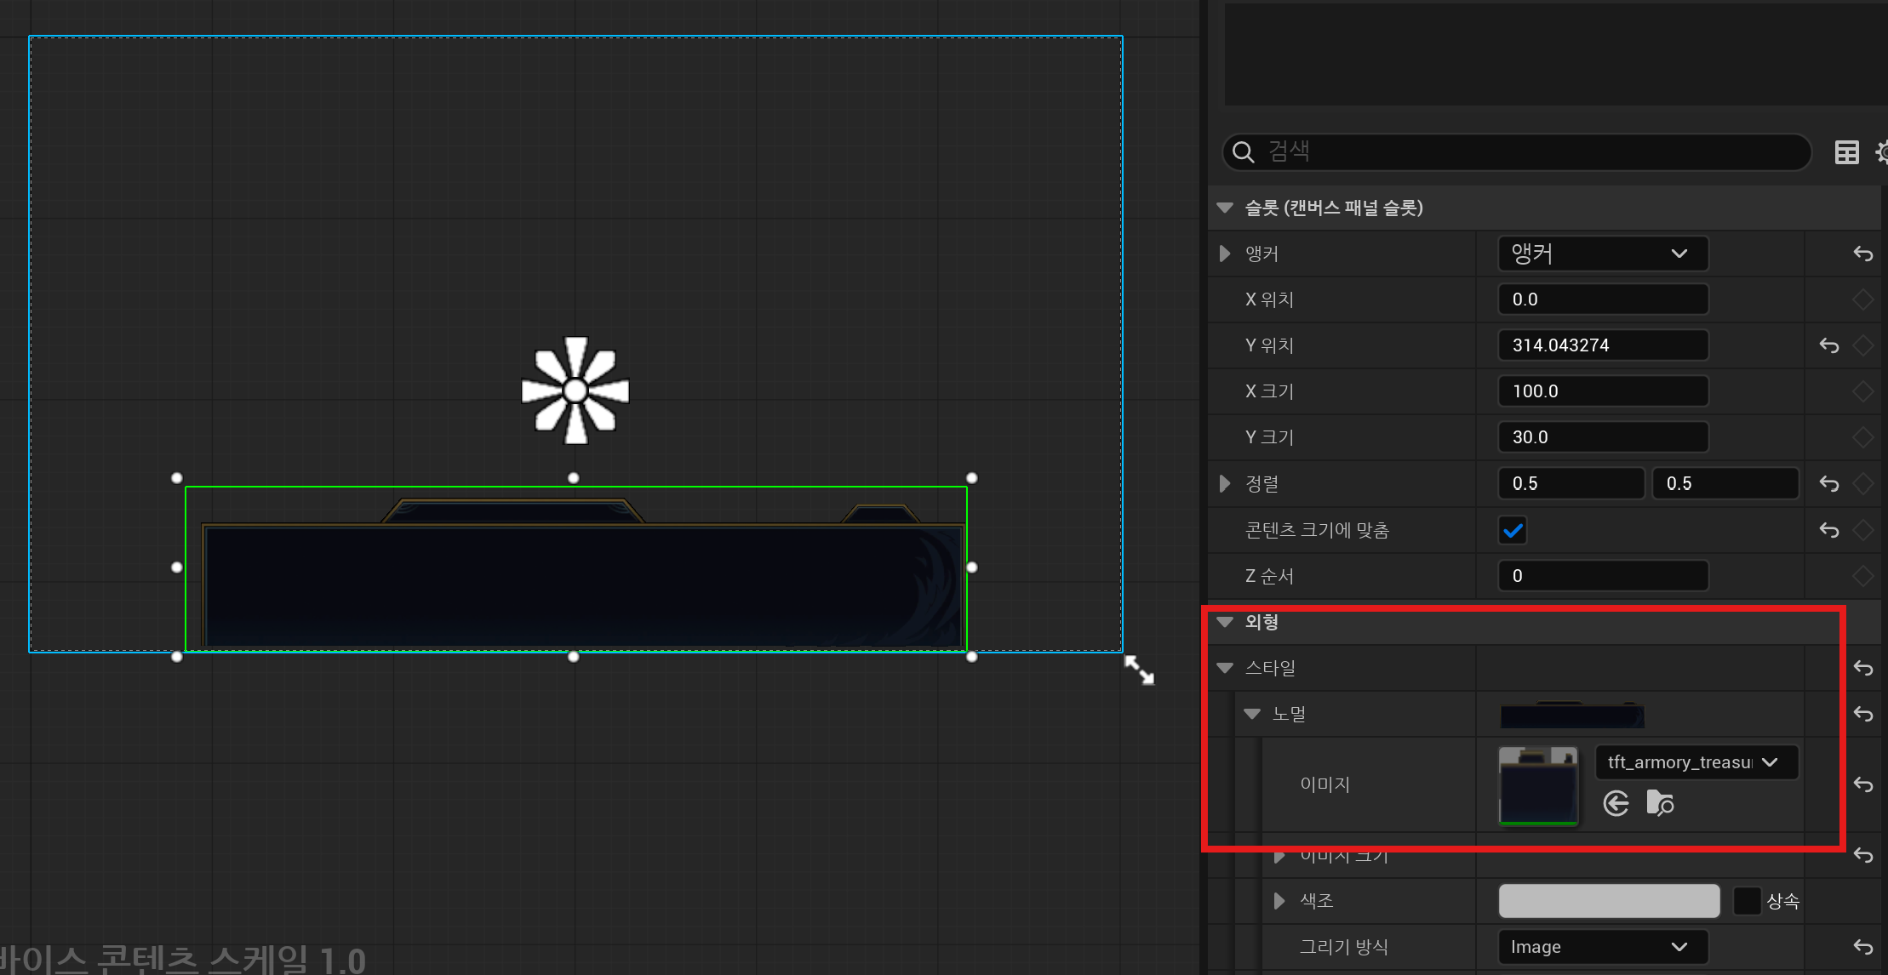The height and width of the screenshot is (975, 1888).
Task: Expand the 색조 tint property
Action: [1279, 901]
